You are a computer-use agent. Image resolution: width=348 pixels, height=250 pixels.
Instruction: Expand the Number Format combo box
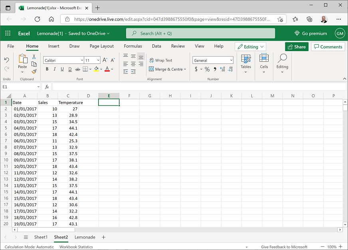tap(231, 60)
